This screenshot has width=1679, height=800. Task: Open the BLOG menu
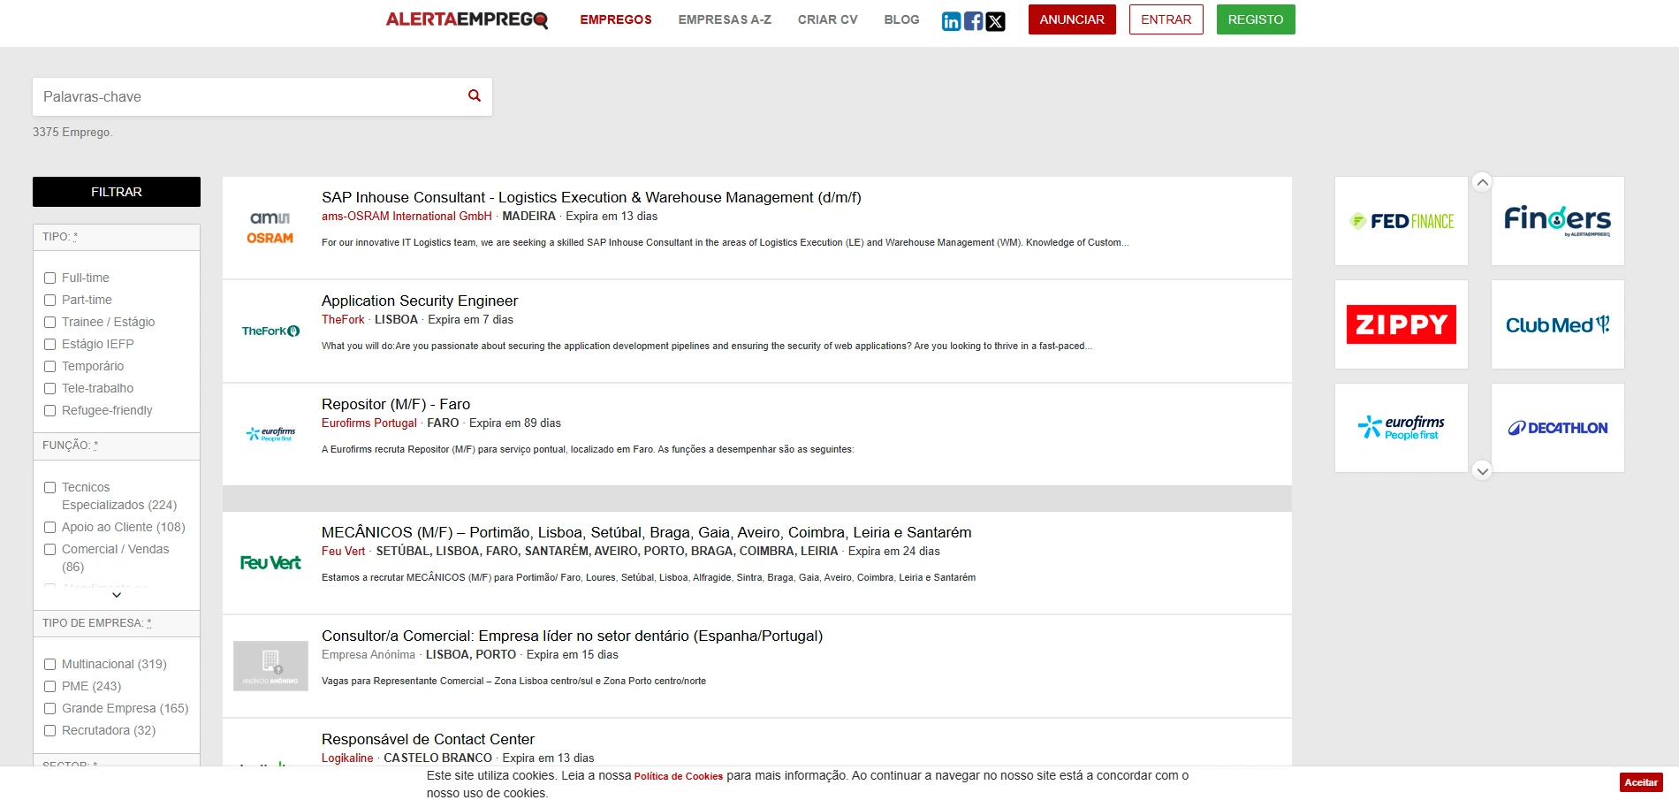click(901, 19)
